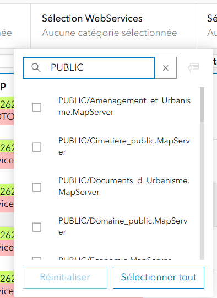Select the PUBLIC/Documents_d_Urbanisme.MapServer label
This screenshot has height=298, width=217.
point(124,186)
